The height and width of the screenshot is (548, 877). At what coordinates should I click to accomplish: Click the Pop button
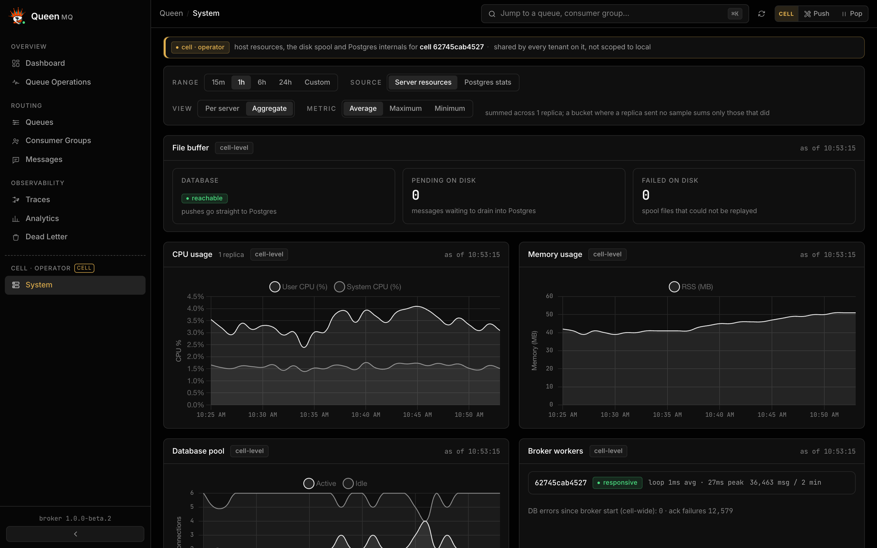coord(852,14)
